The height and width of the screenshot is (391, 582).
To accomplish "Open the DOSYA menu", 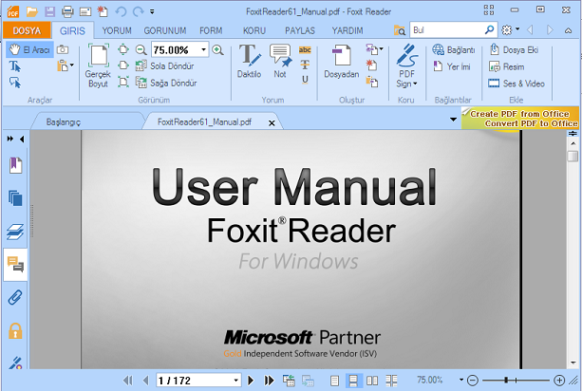I will tap(27, 30).
